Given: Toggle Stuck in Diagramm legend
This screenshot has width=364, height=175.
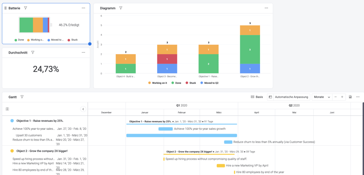Looking at the screenshot, I should tap(190, 83).
